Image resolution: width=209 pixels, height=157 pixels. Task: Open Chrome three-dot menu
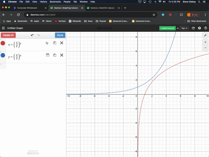[205, 15]
